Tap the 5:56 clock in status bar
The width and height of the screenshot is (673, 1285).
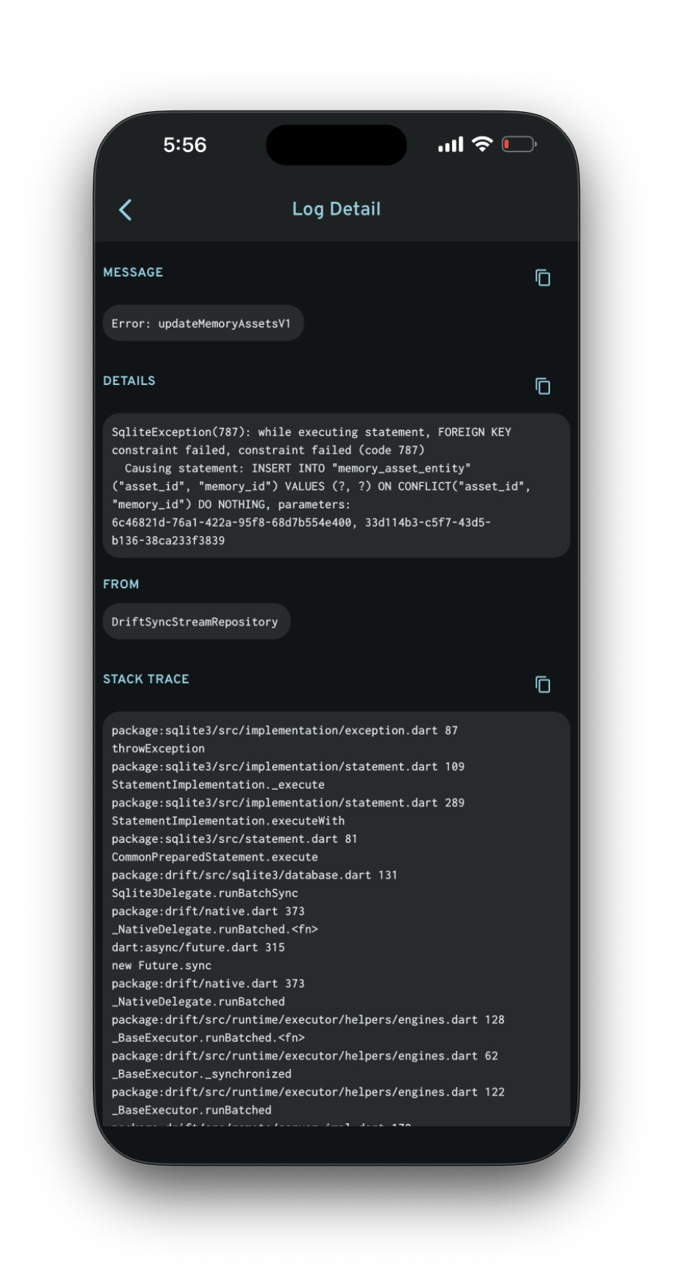185,145
